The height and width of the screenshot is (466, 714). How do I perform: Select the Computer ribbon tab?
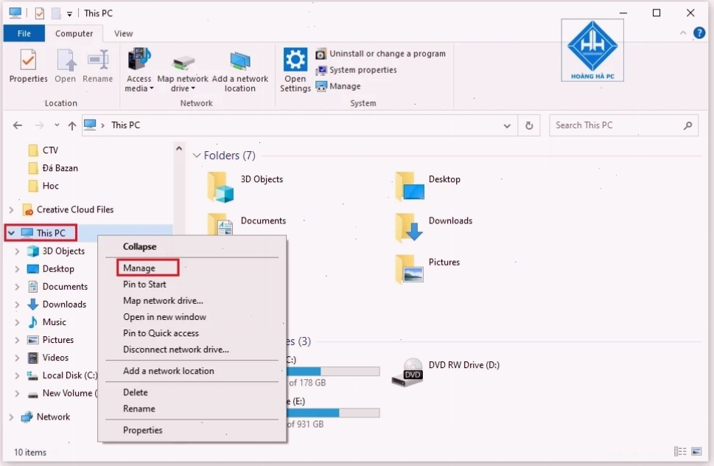74,33
